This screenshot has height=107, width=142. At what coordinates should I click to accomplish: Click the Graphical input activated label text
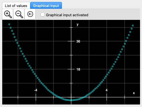(x=67, y=15)
